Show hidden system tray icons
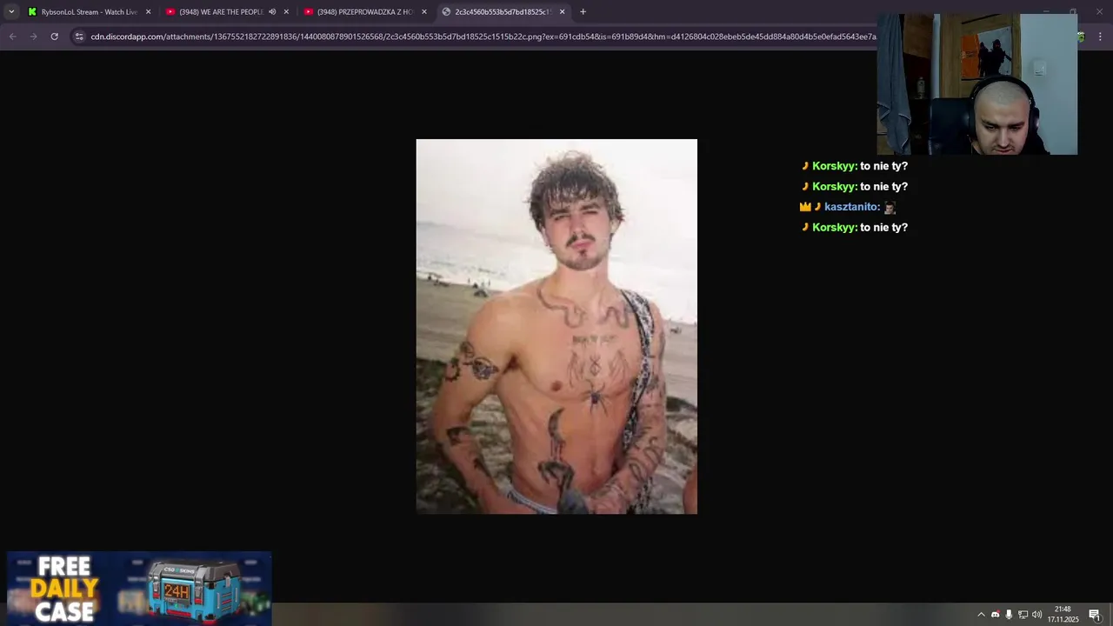The width and height of the screenshot is (1113, 626). click(982, 615)
